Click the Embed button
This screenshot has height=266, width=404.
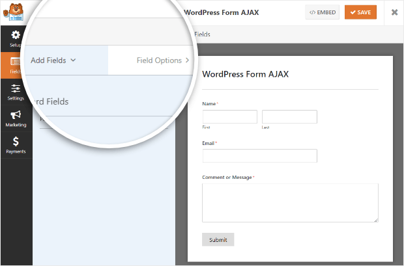point(323,12)
